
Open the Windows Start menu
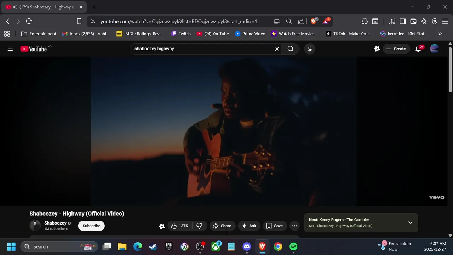(11, 246)
